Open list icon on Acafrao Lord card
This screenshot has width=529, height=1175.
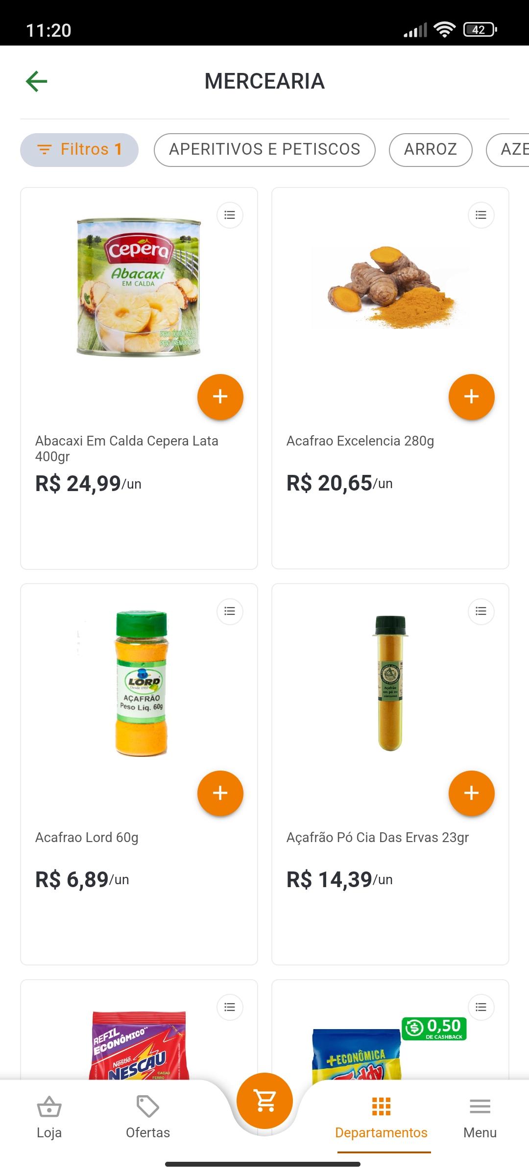(x=230, y=611)
